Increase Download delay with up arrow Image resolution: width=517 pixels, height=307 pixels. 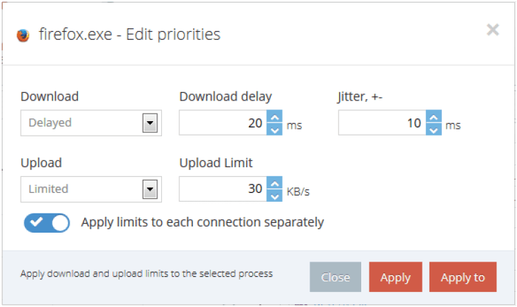pos(274,117)
